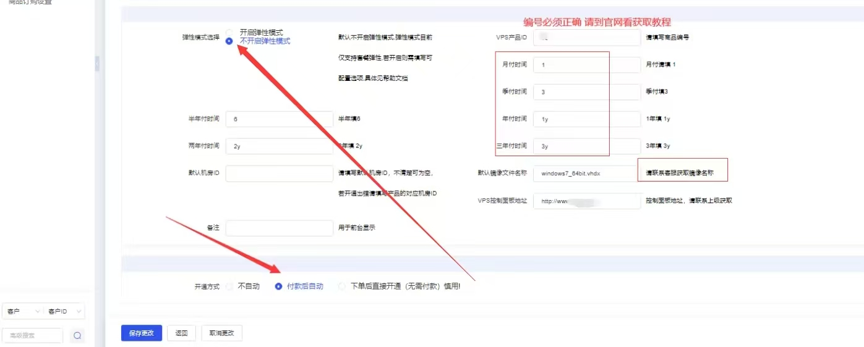Choose 不自动 provisioning option

click(x=229, y=286)
